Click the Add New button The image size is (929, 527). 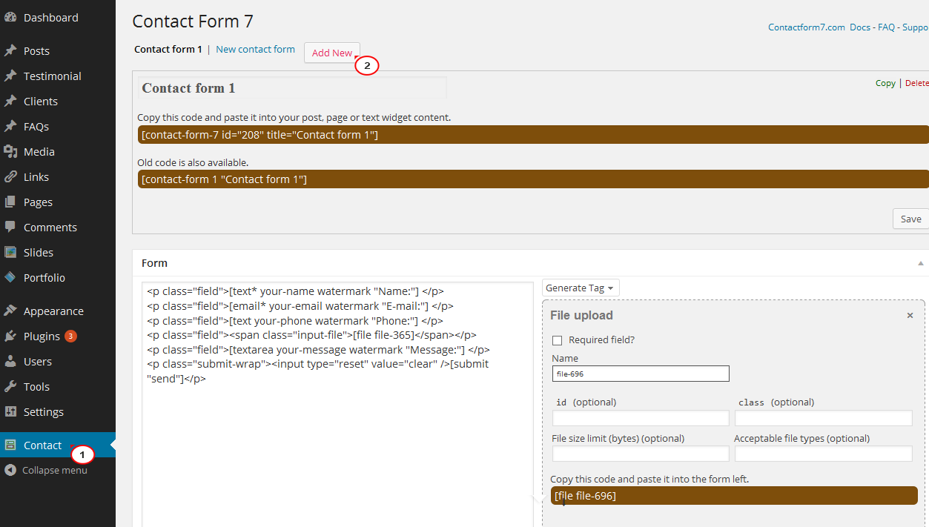(x=332, y=53)
